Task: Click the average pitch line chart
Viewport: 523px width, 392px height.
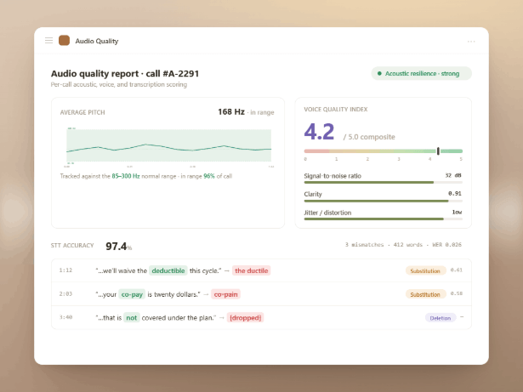Action: (x=168, y=145)
